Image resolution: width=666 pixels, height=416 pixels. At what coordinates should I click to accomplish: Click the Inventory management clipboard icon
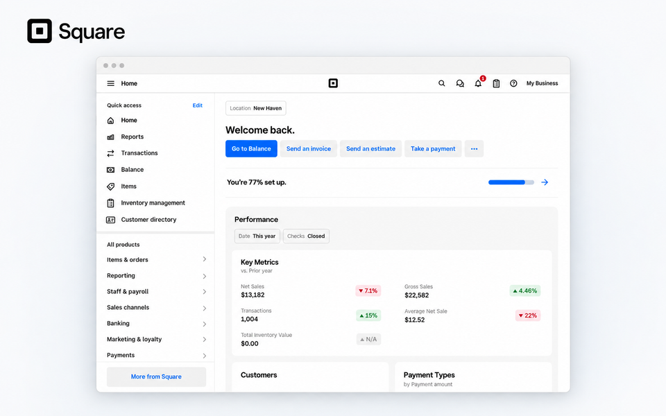tap(110, 203)
